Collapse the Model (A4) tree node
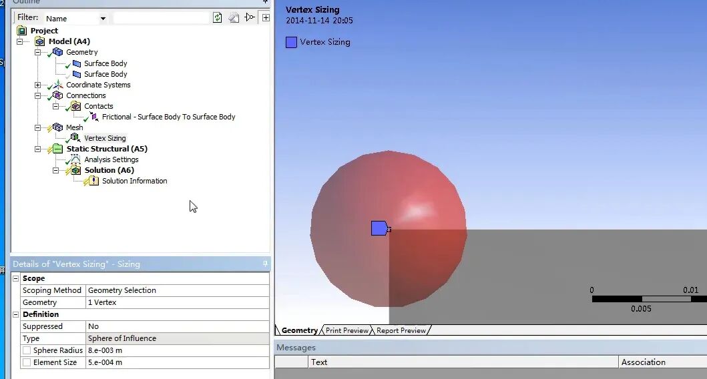 tap(20, 41)
